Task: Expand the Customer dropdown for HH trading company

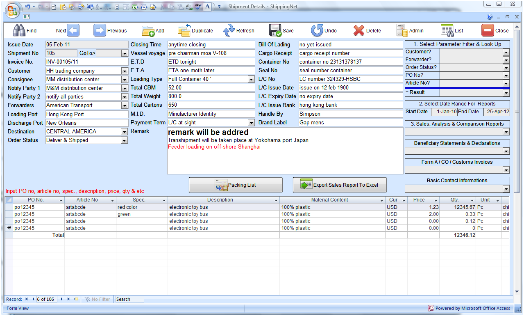Action: click(125, 71)
